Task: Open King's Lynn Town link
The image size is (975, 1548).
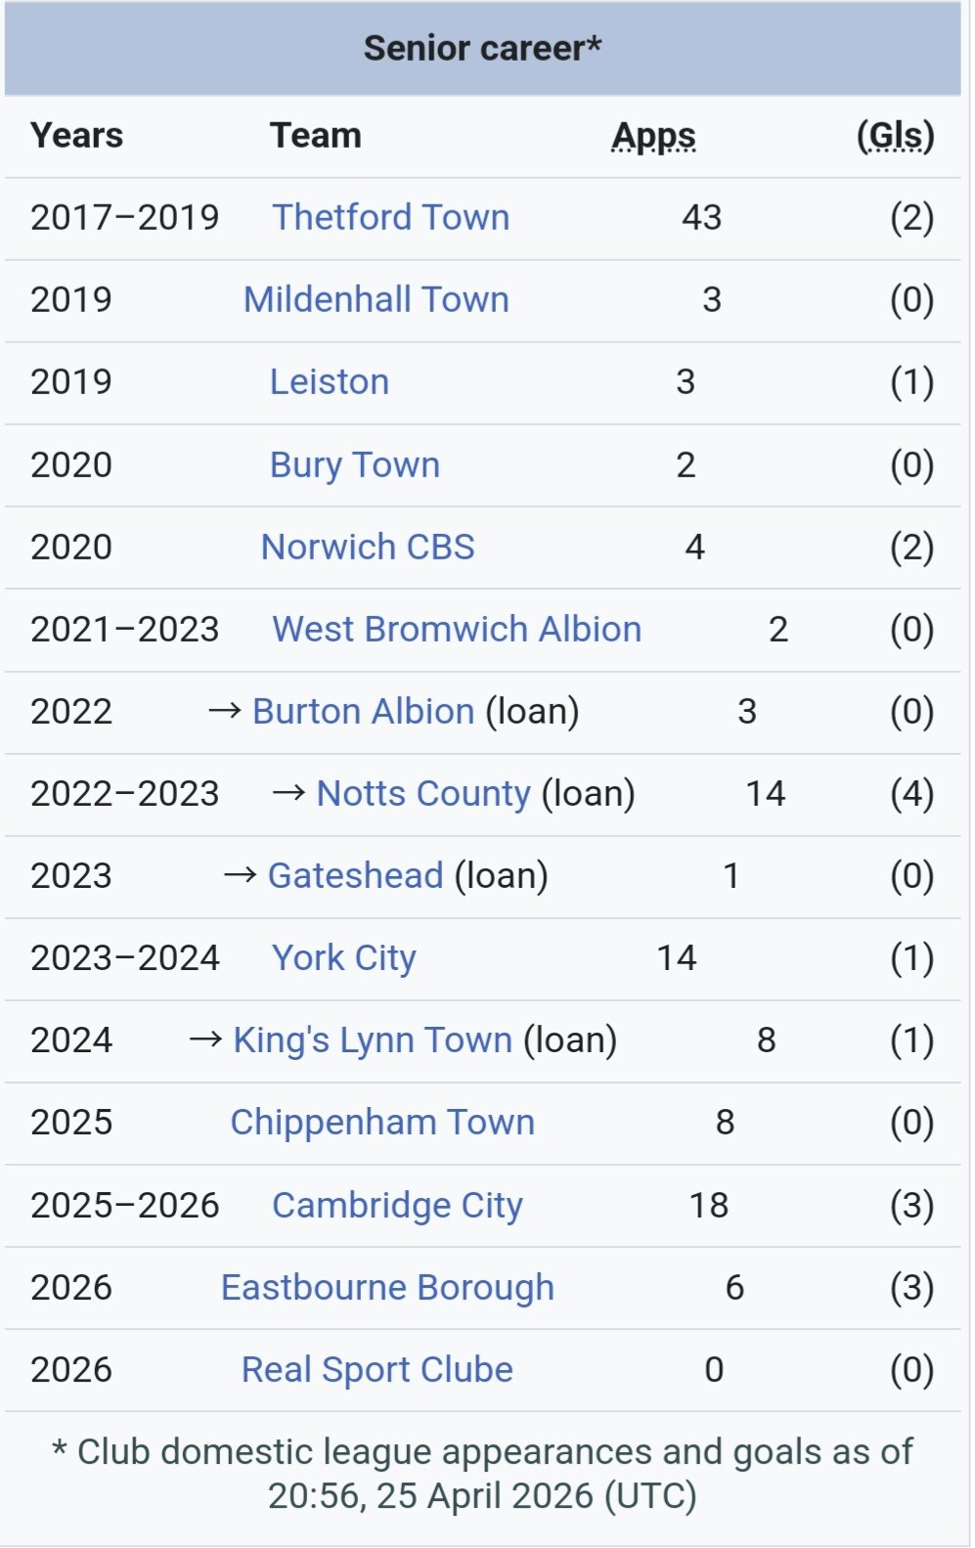Action: [x=373, y=1040]
